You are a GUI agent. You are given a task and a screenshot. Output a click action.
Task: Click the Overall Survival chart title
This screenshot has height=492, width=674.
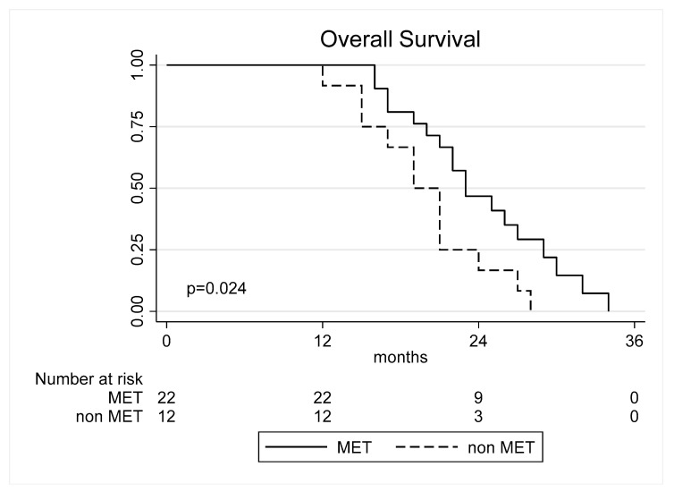click(400, 39)
